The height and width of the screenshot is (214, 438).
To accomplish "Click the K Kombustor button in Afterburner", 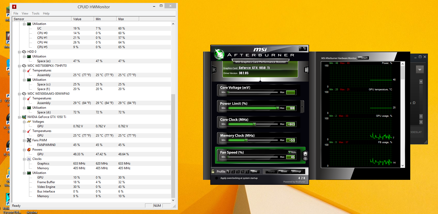I will (214, 69).
